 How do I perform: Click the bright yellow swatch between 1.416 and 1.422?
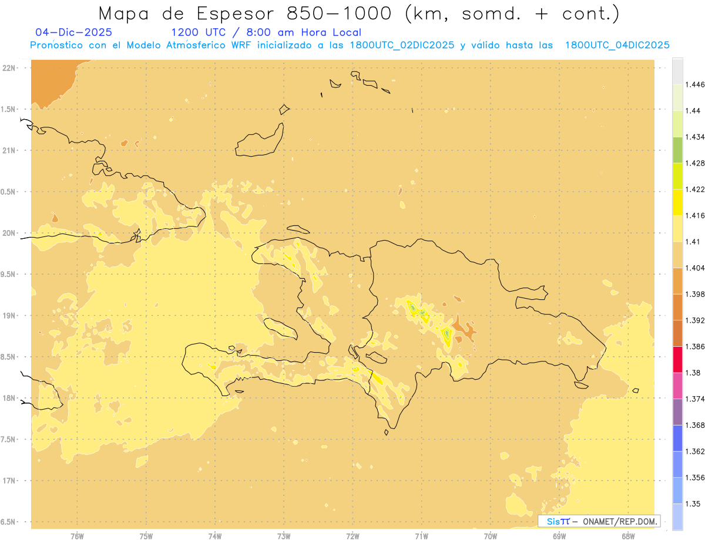pyautogui.click(x=677, y=202)
